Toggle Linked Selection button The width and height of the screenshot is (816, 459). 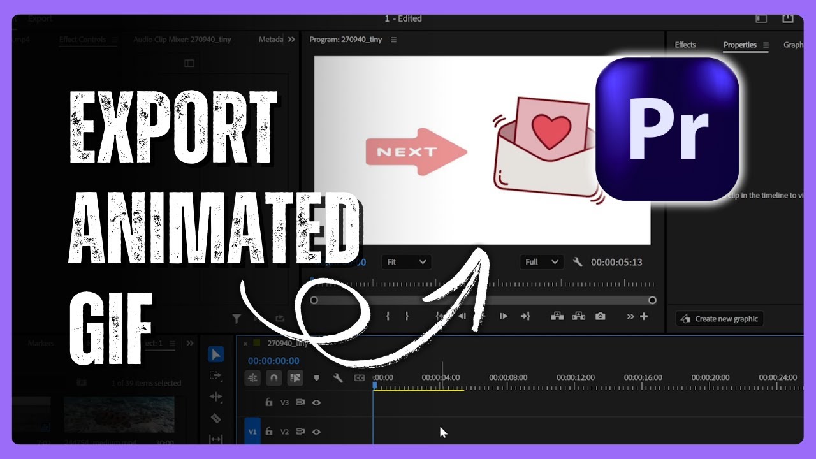(295, 378)
